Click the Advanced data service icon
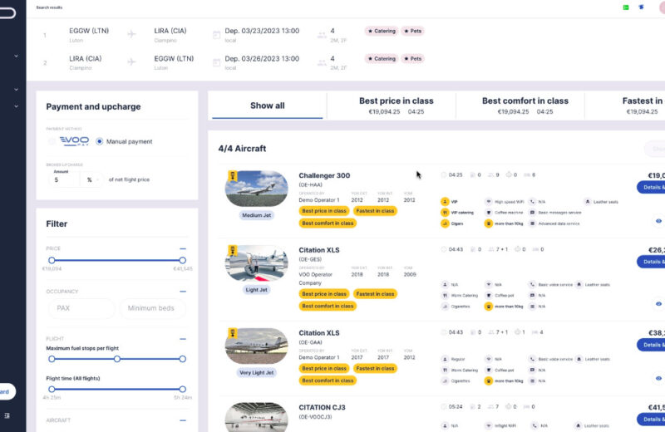 click(532, 223)
